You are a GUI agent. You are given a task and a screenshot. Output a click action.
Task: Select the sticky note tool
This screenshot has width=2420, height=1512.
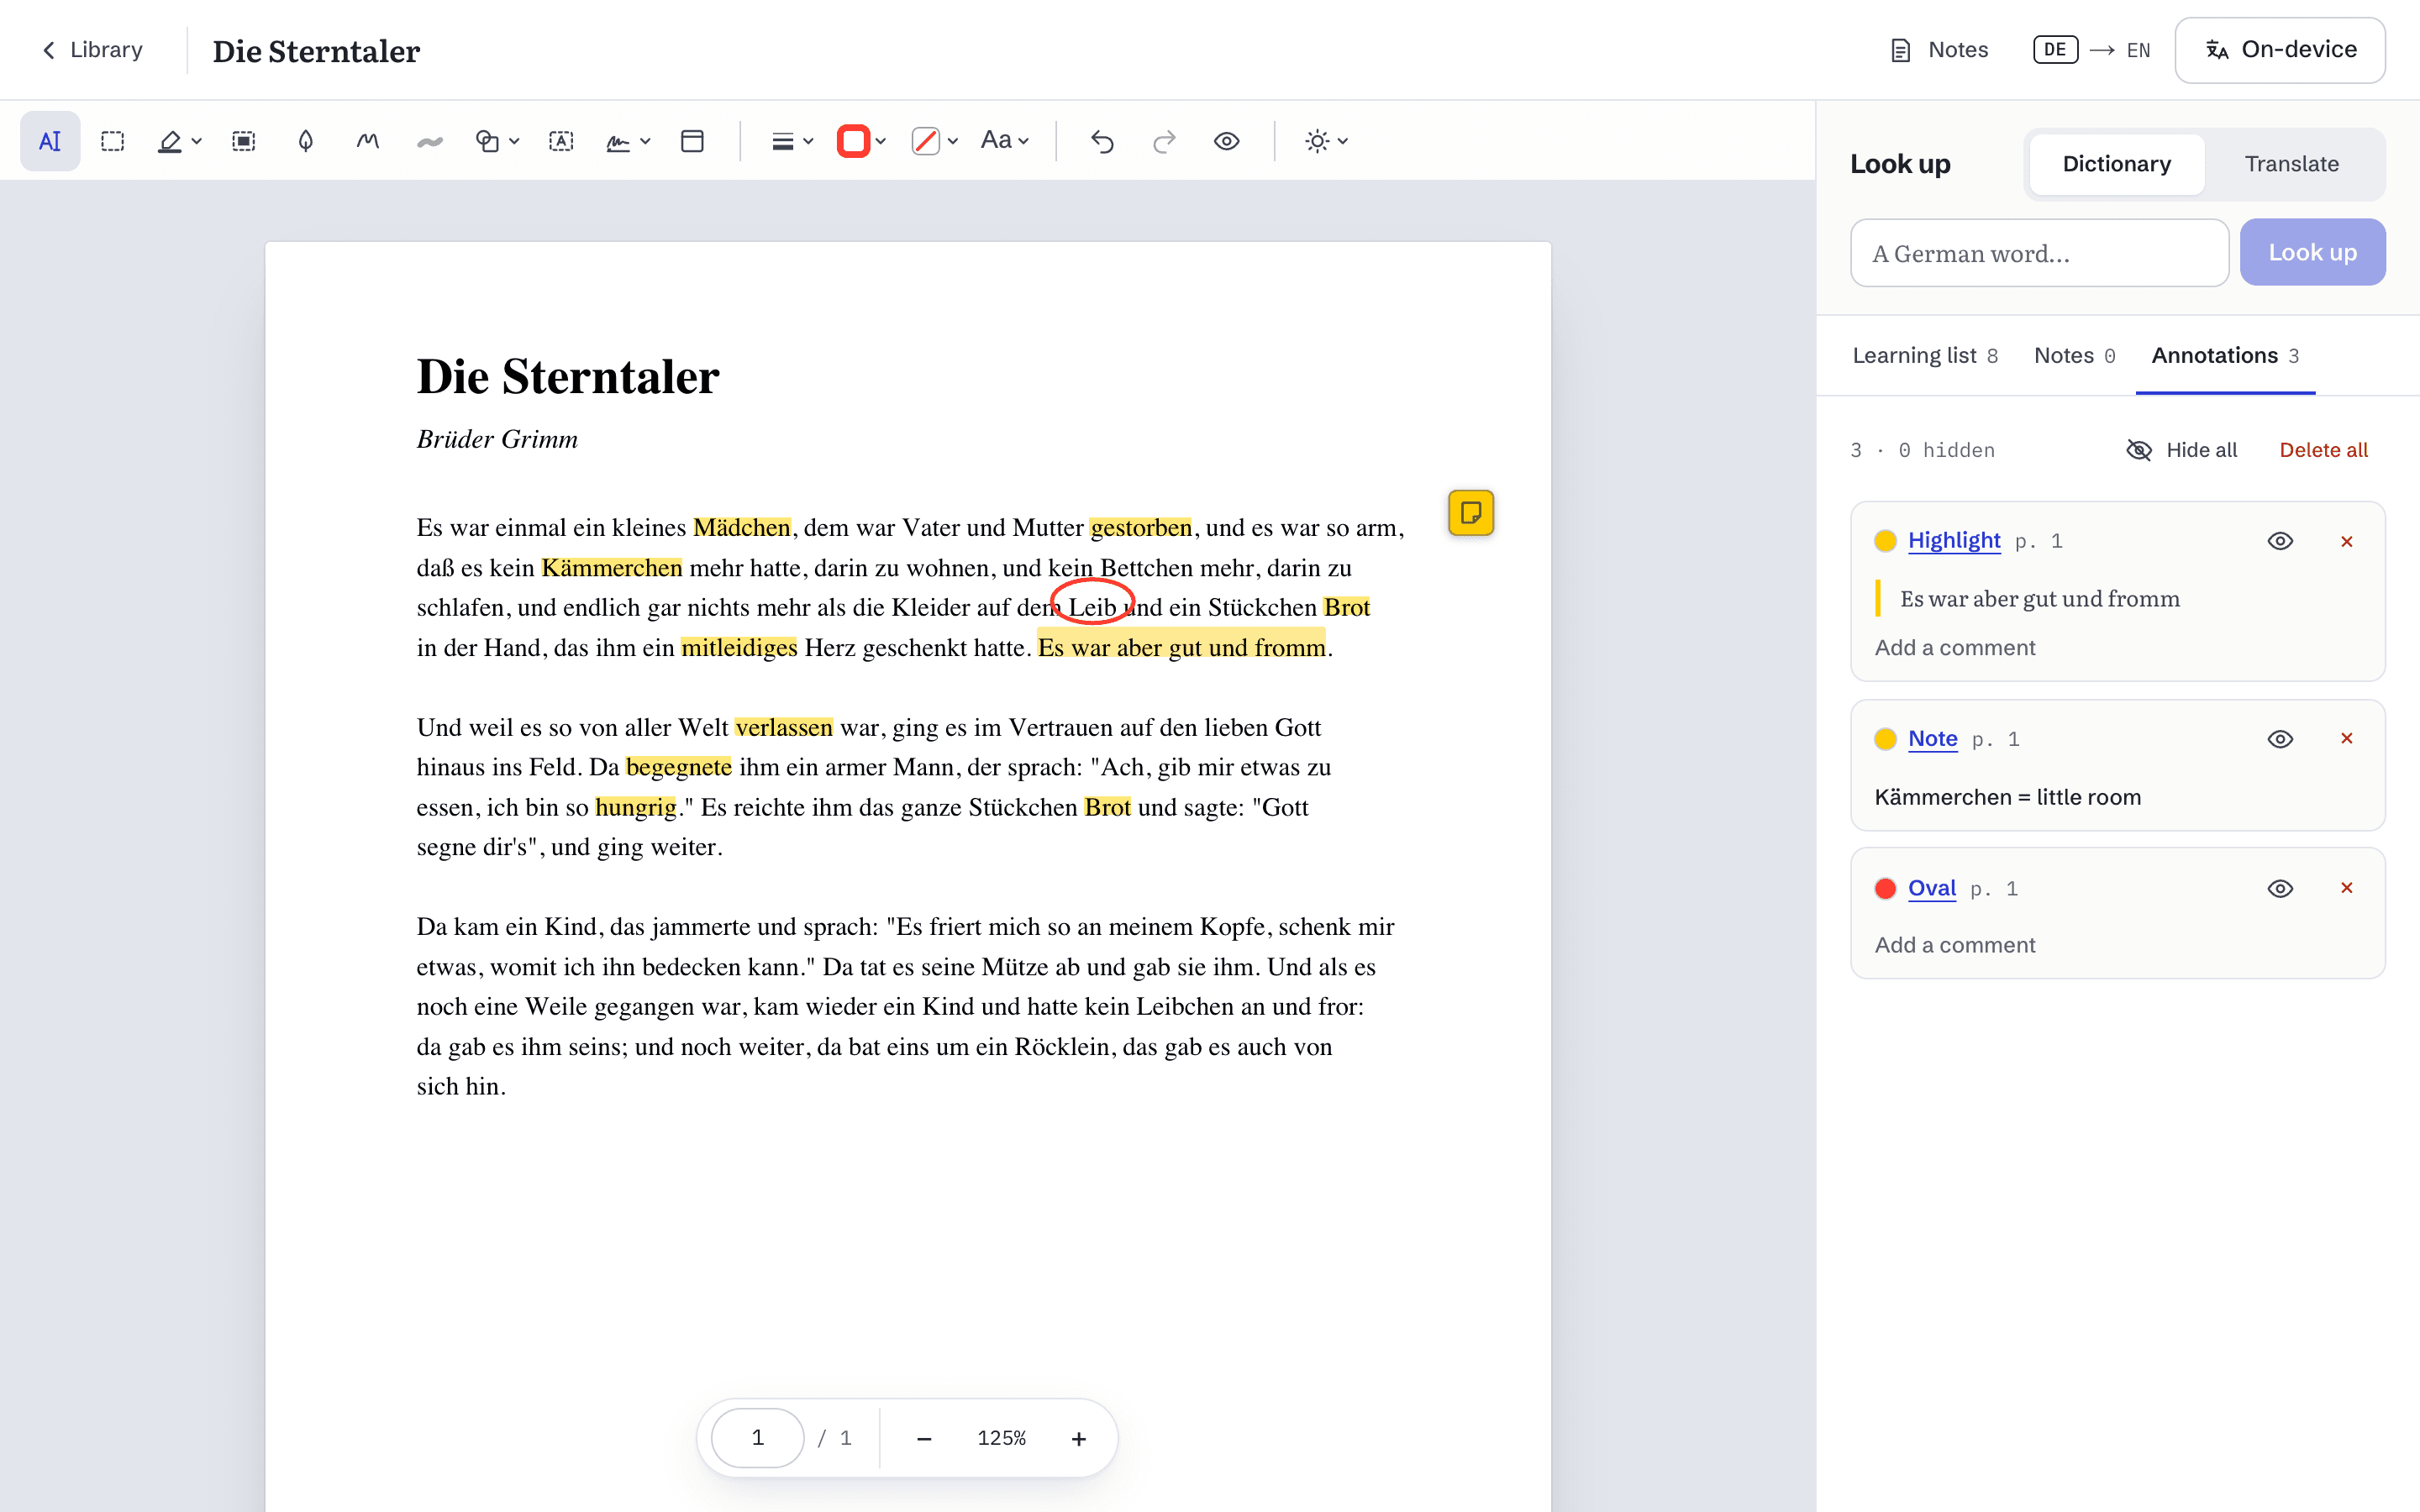click(692, 141)
